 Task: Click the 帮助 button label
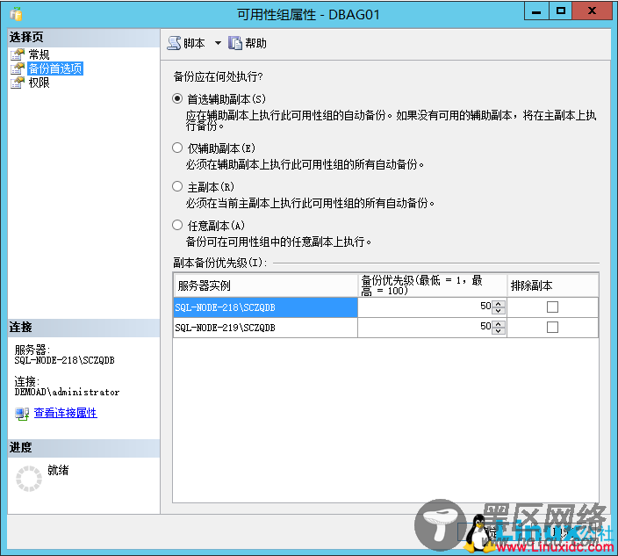[x=255, y=43]
